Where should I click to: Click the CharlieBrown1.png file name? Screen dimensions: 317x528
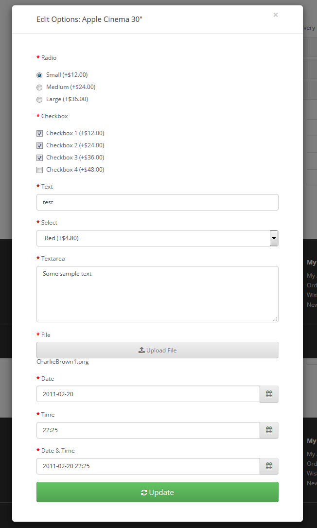63,362
